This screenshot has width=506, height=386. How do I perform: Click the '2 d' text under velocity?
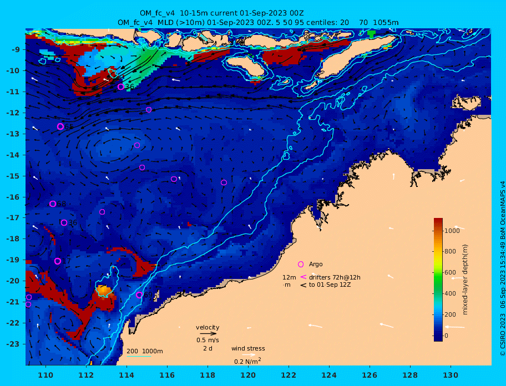(208, 349)
